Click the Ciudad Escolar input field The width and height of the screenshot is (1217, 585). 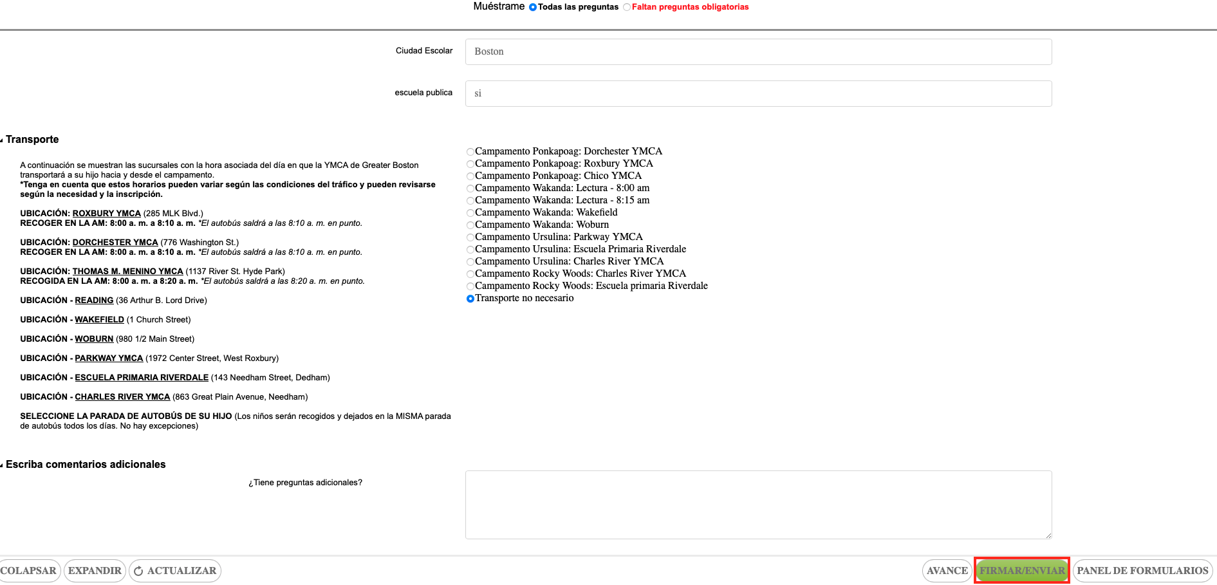point(758,51)
